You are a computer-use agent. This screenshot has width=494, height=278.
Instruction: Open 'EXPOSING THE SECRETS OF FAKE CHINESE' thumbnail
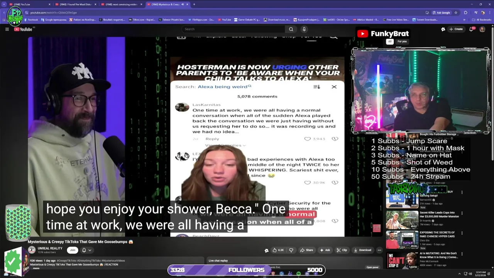click(402, 240)
